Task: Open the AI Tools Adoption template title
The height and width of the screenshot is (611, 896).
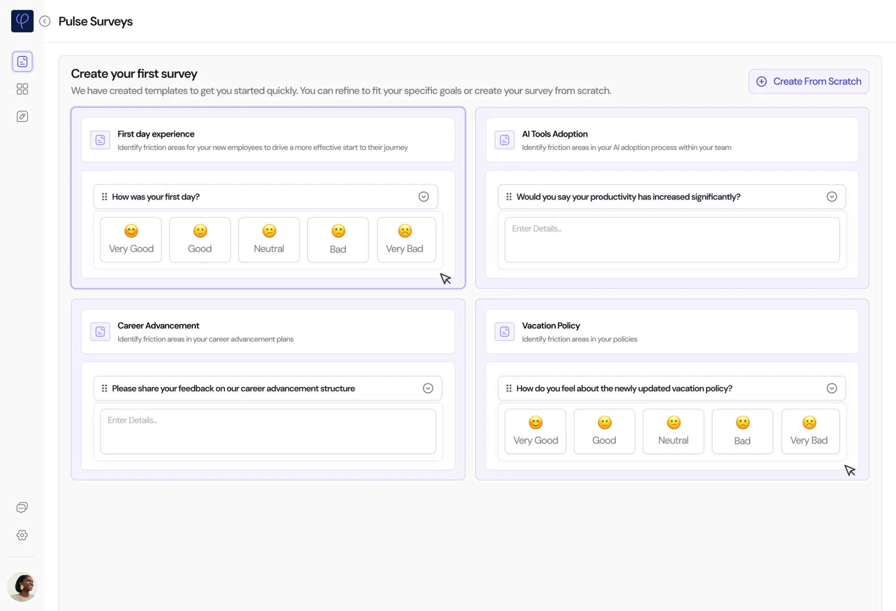Action: (555, 134)
